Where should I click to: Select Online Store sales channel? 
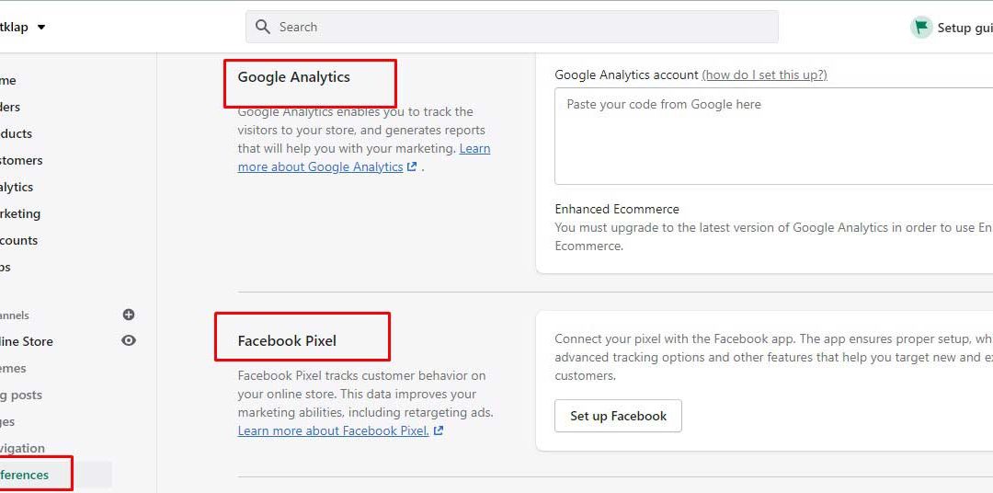26,341
